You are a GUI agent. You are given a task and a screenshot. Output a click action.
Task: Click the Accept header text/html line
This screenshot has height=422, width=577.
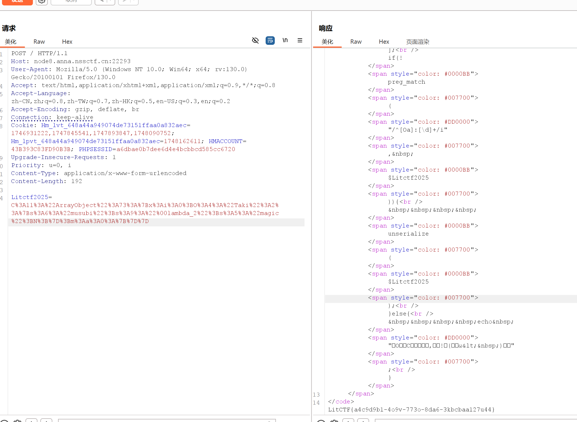coord(143,85)
